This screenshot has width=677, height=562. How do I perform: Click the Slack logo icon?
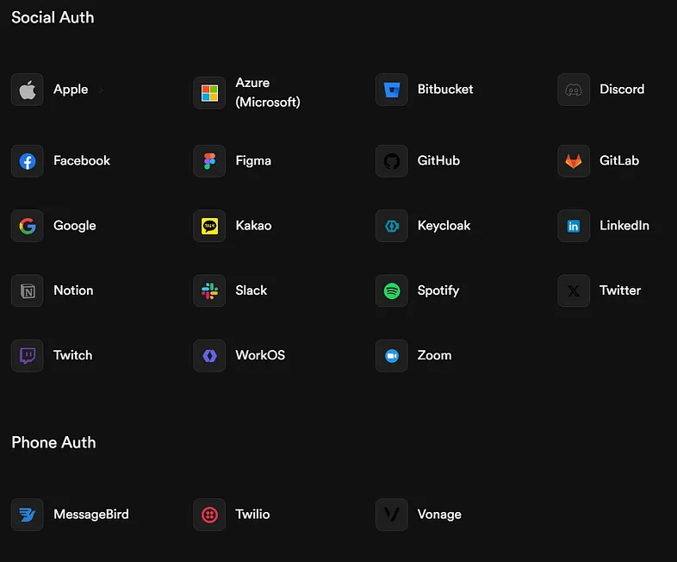pyautogui.click(x=209, y=290)
